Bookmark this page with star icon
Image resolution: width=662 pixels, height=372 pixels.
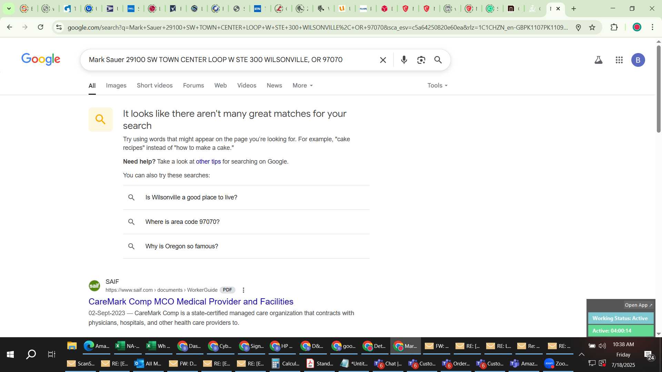tap(592, 27)
